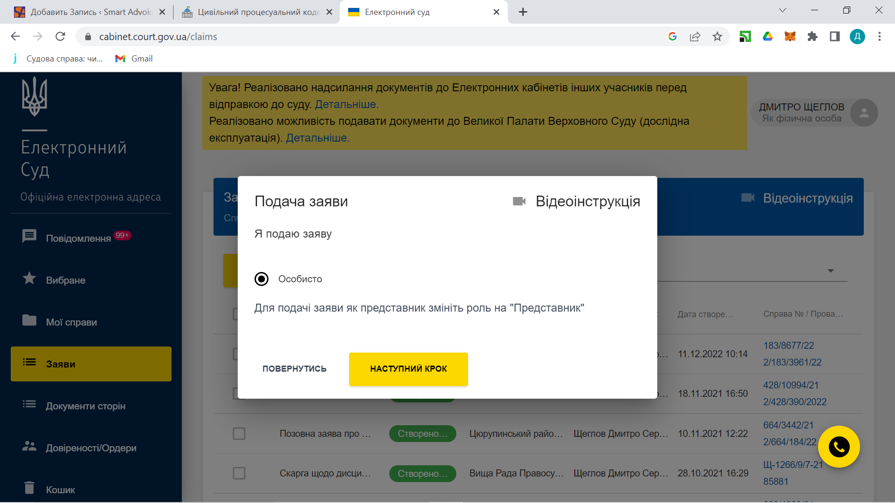Click НАСТУПНИЙ КРОК button

click(408, 369)
